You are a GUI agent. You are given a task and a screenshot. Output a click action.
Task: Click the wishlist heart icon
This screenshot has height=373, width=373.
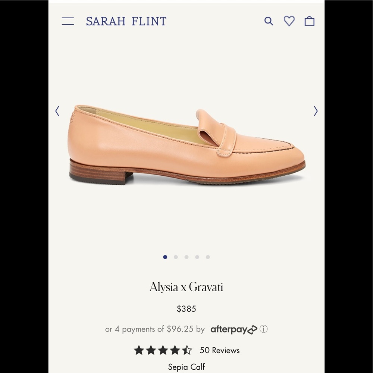coord(289,21)
